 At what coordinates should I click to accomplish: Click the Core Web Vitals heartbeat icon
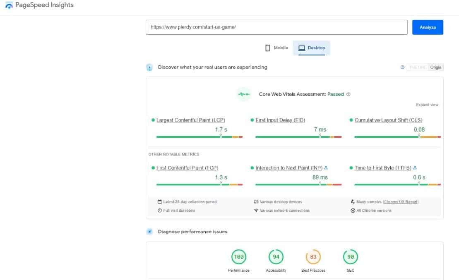pyautogui.click(x=244, y=94)
